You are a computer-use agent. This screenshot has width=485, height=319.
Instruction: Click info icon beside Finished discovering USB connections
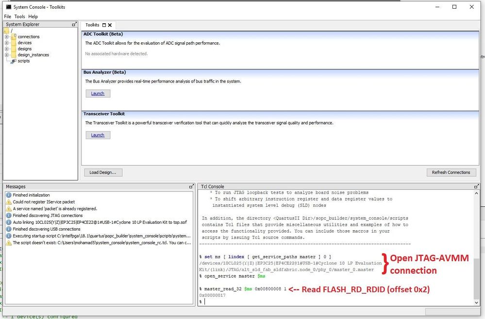9,229
